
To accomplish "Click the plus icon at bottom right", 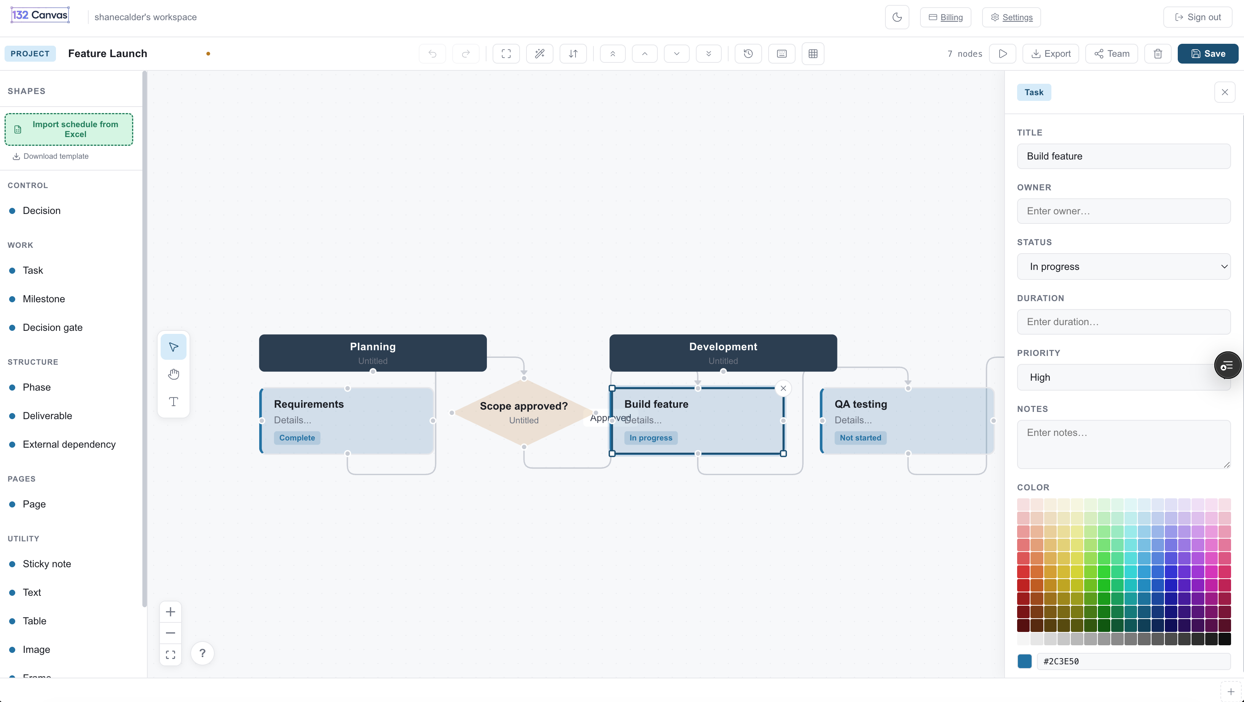I will pos(1230,692).
